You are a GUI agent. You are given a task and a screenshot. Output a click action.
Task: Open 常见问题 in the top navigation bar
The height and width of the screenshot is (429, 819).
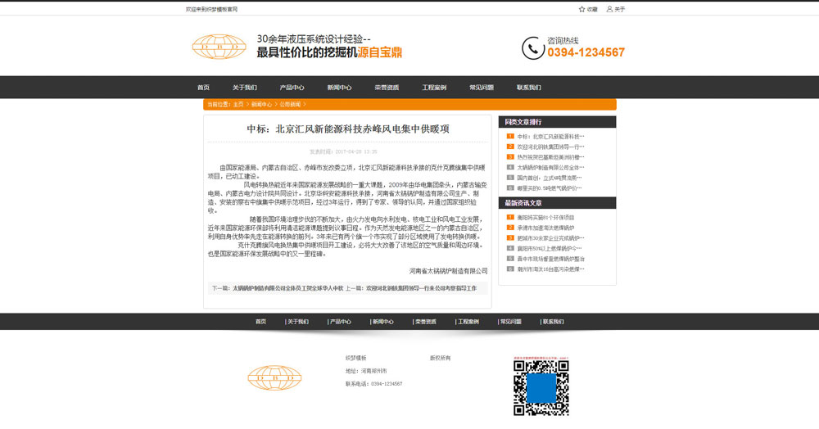[x=482, y=88]
